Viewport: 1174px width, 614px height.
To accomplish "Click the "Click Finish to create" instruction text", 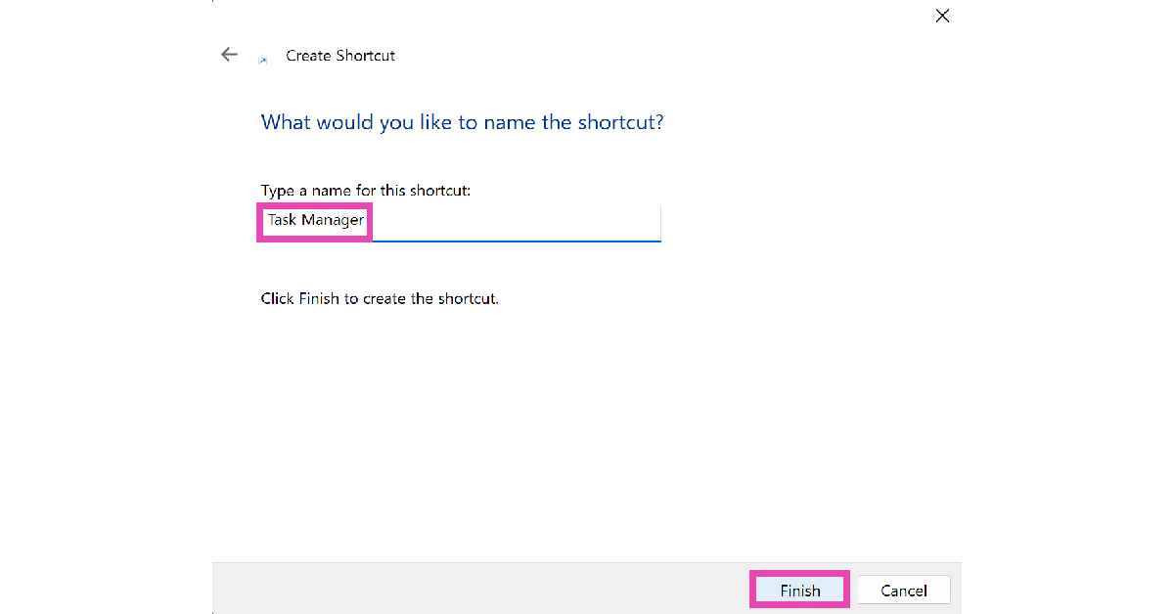I will coord(380,298).
